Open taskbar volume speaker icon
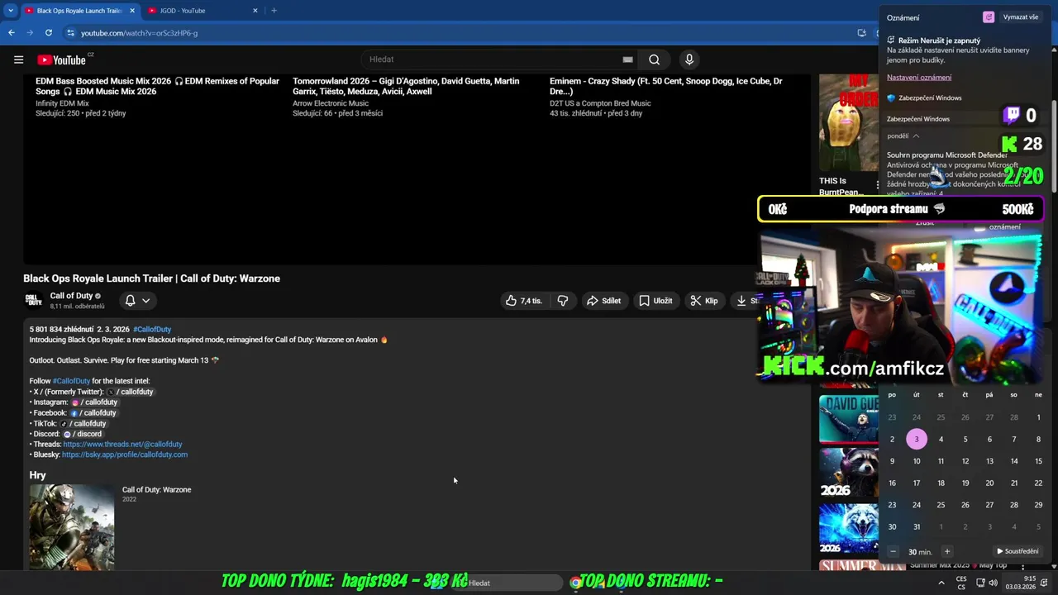 [x=993, y=583]
